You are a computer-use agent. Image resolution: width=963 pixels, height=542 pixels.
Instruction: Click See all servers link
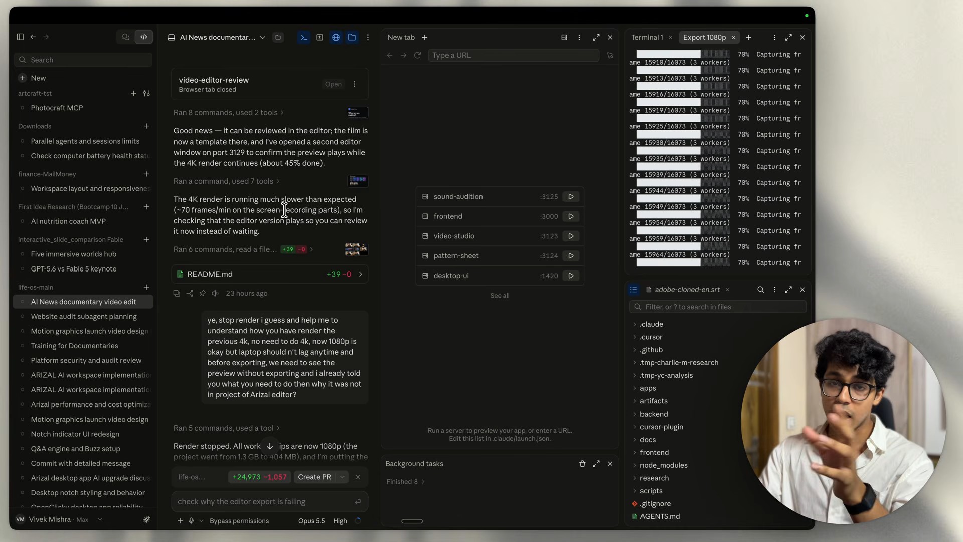coord(500,296)
